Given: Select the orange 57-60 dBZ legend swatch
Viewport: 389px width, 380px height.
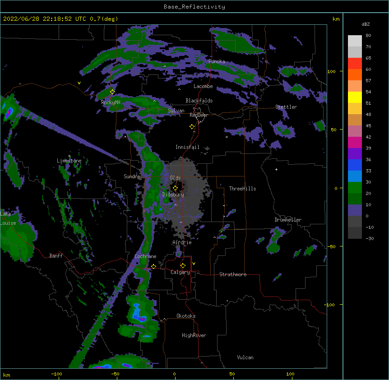Looking at the screenshot, I should click(x=355, y=74).
